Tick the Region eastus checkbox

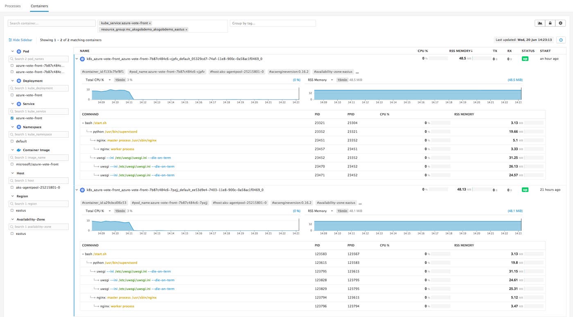pos(12,210)
